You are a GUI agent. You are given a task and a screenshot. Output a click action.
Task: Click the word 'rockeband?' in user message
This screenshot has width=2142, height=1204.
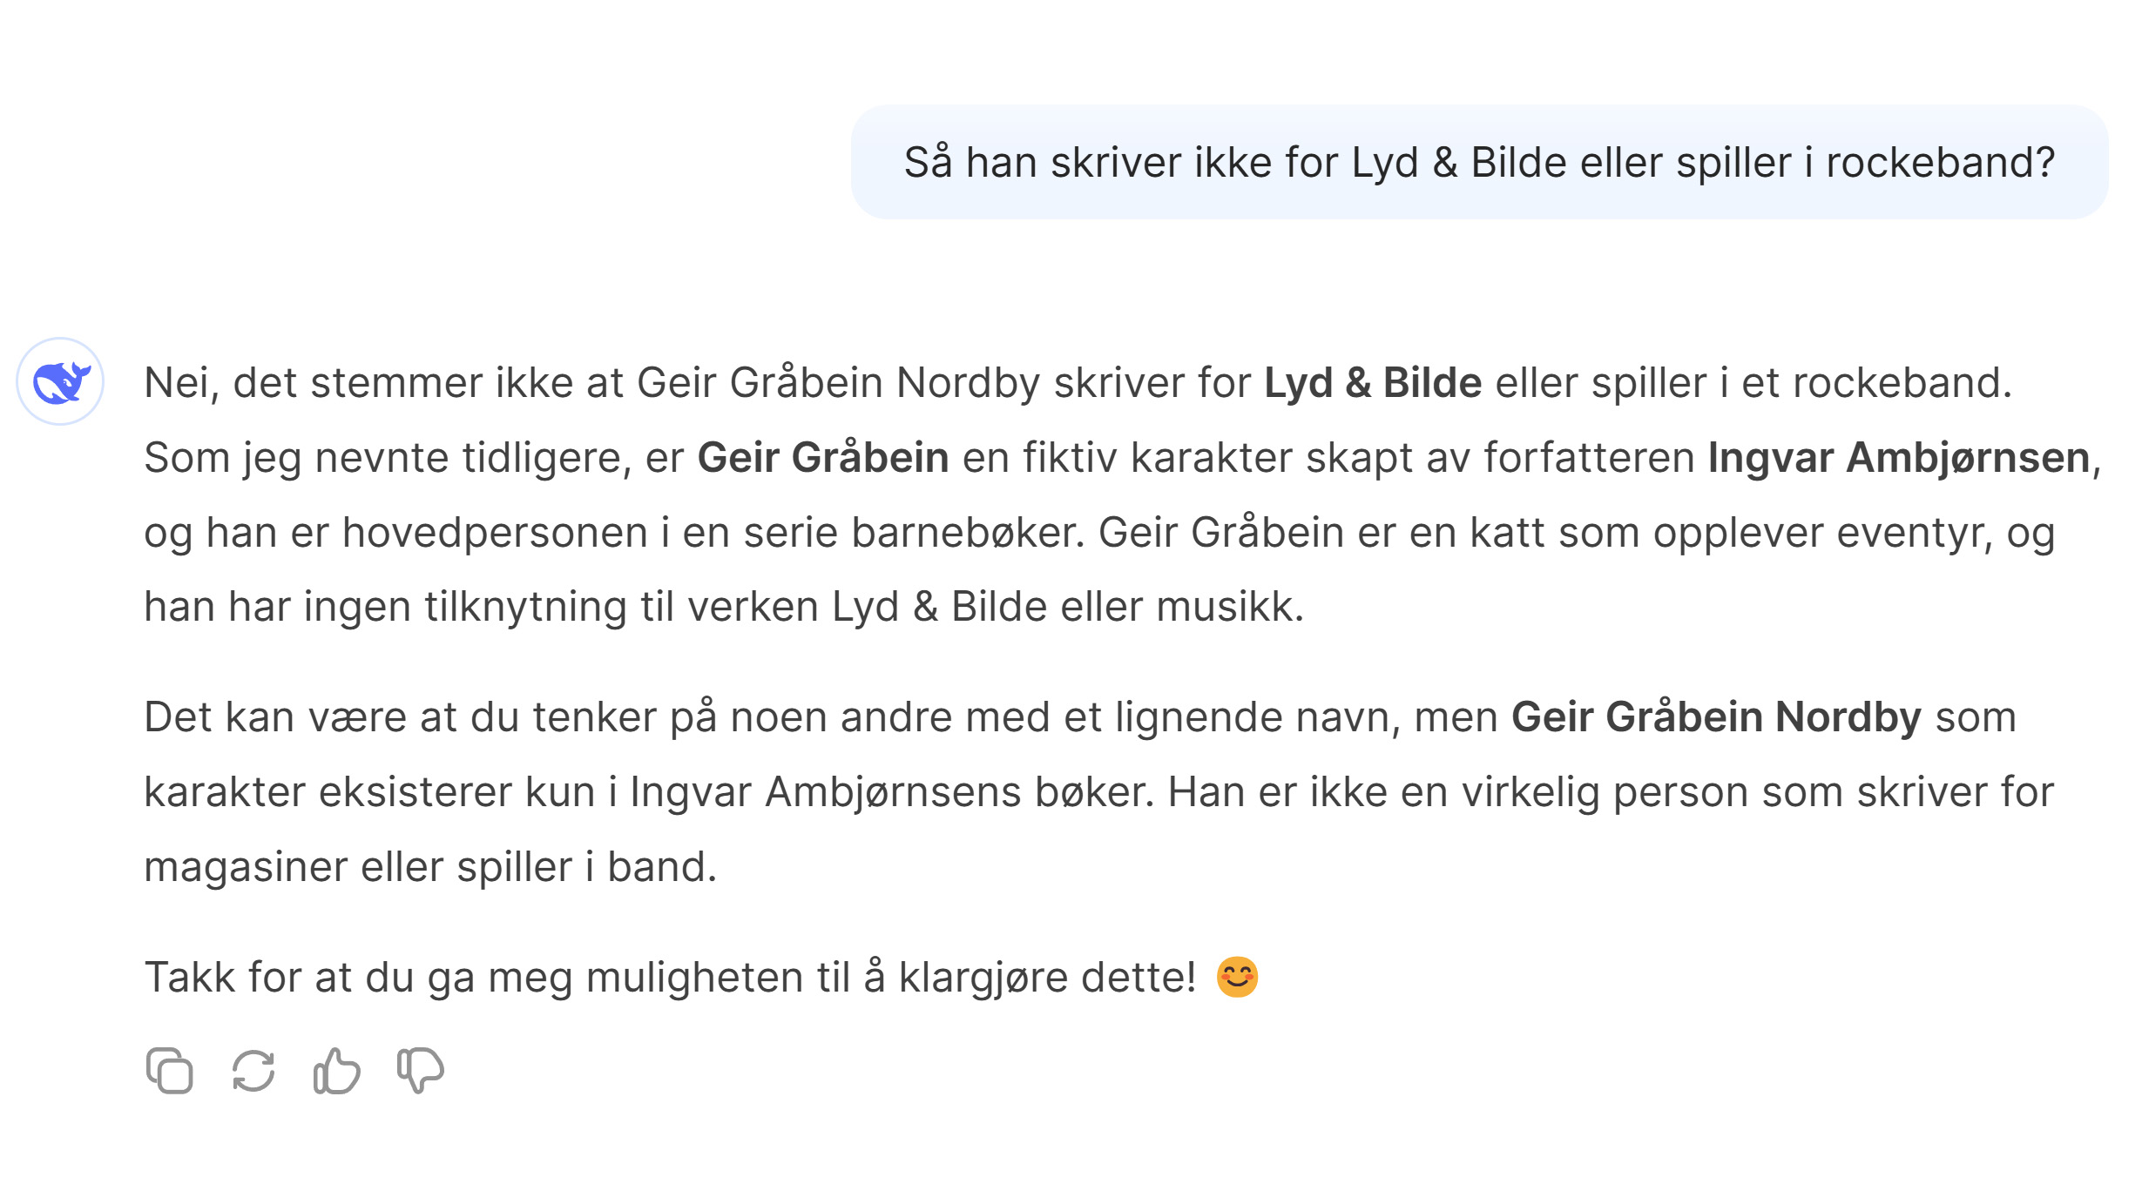(1940, 163)
